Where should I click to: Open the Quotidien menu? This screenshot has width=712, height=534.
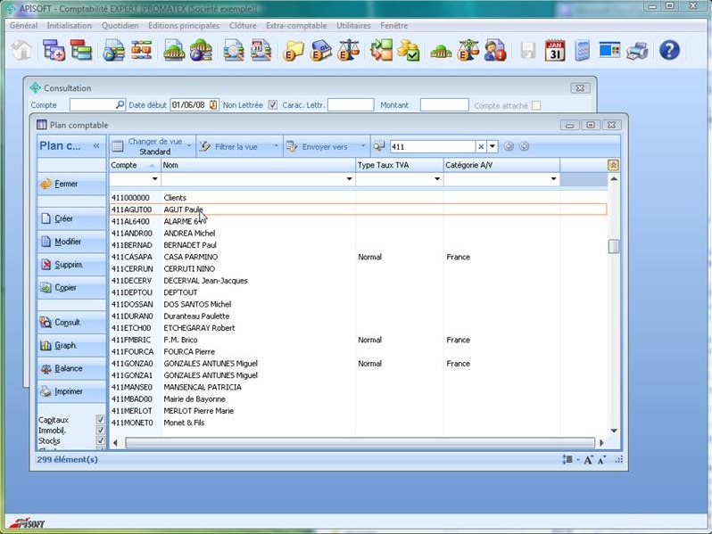coord(120,26)
